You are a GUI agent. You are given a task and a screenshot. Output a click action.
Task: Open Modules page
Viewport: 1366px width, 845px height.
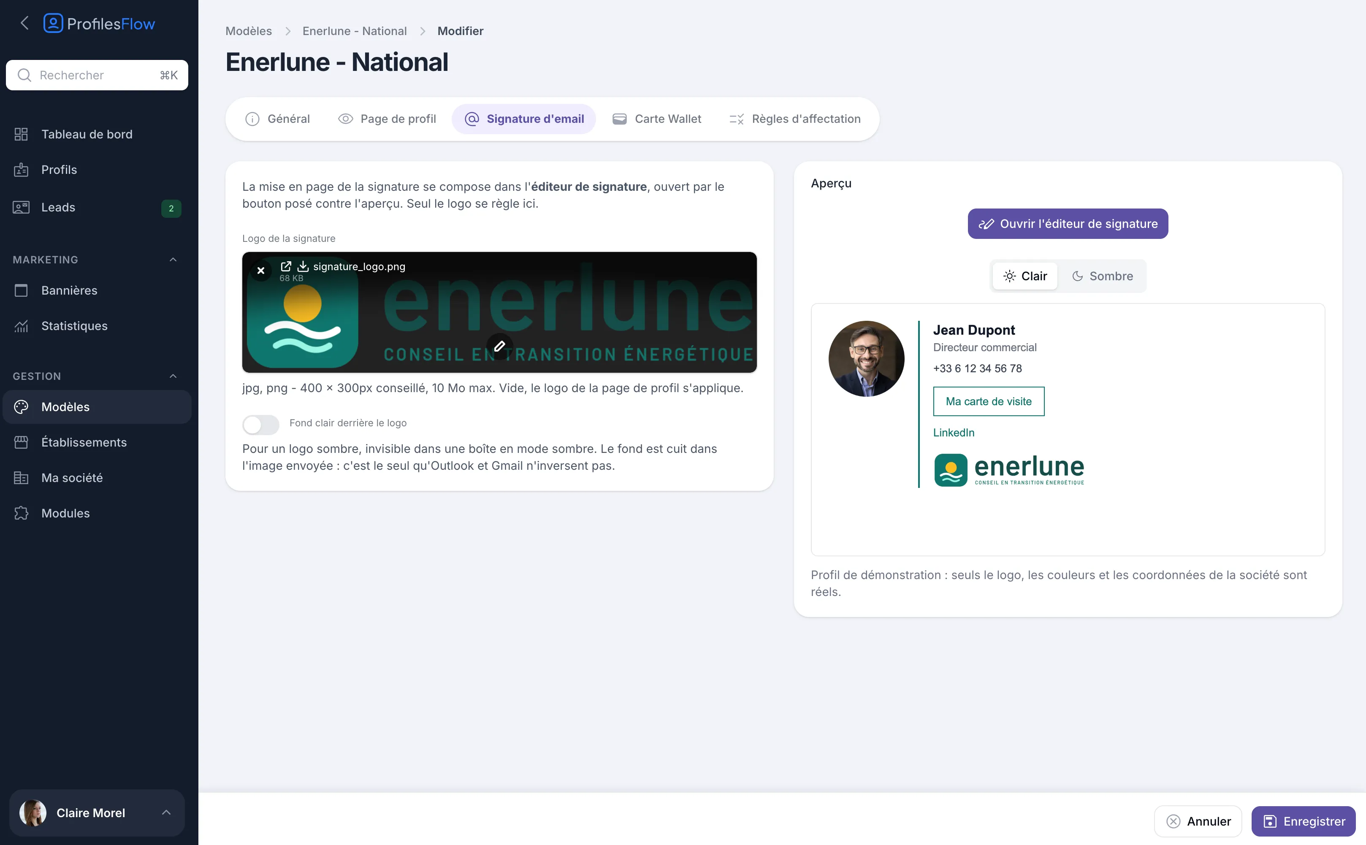click(x=97, y=514)
